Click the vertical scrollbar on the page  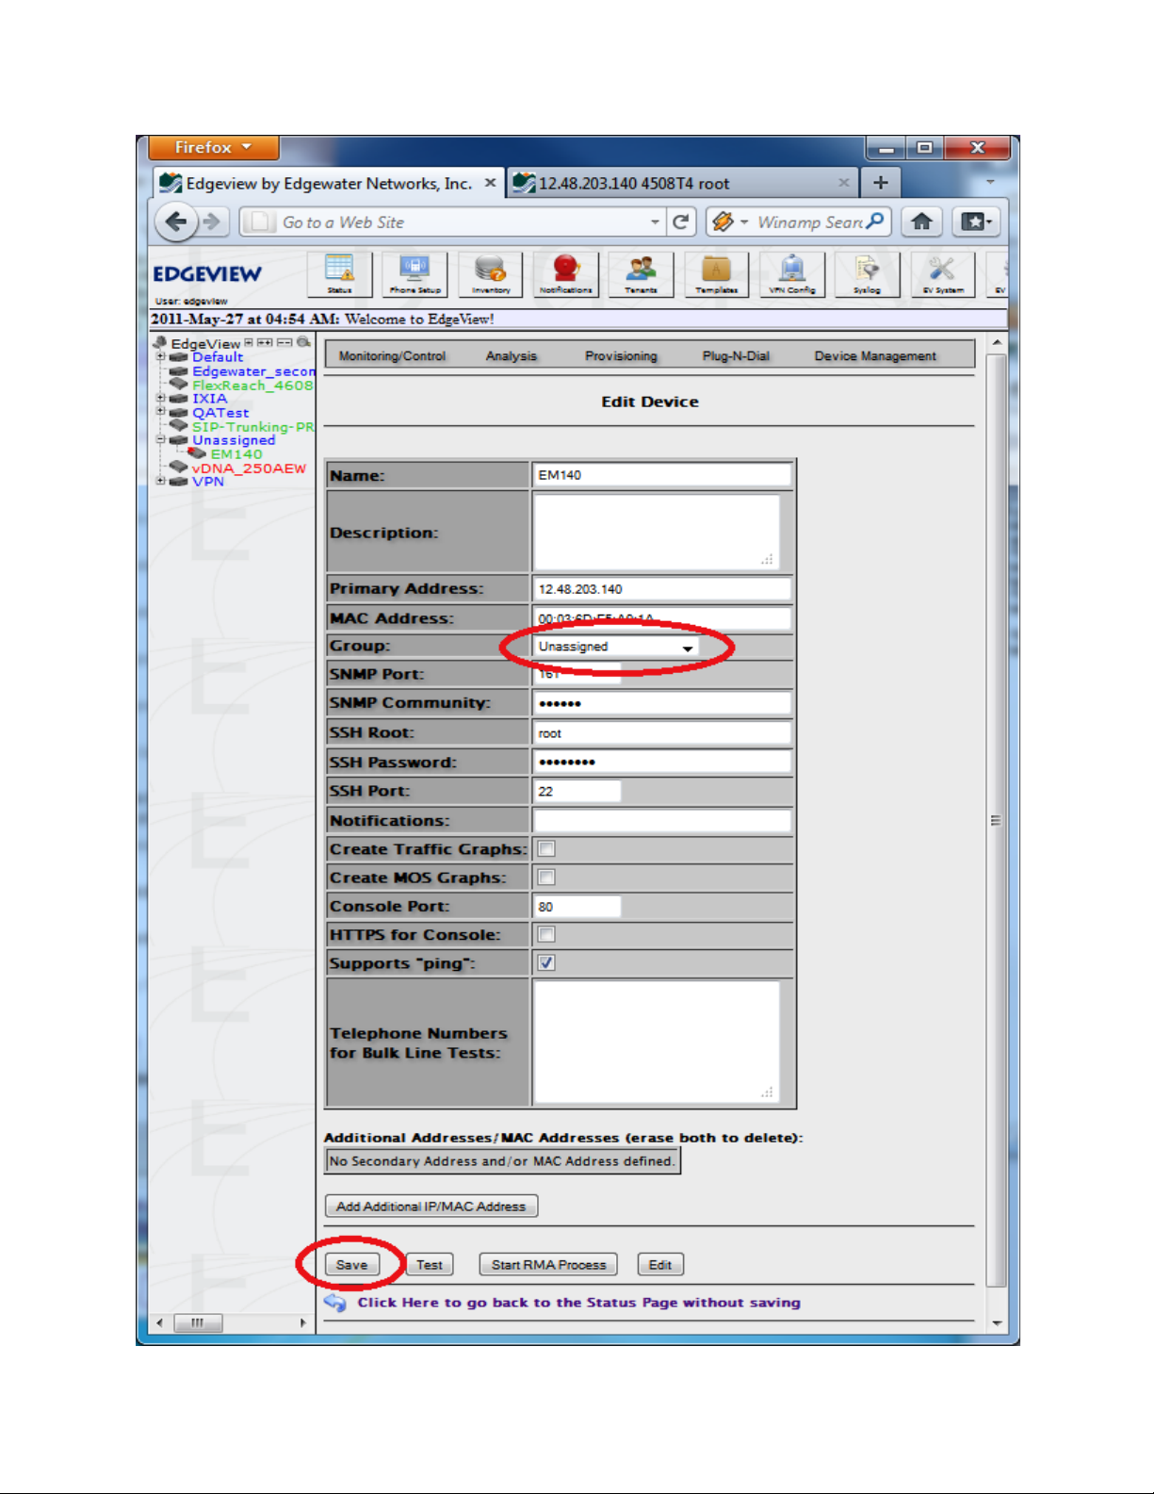click(996, 820)
